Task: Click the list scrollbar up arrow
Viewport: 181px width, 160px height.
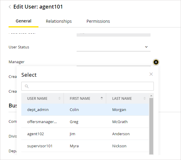Action: (x=151, y=96)
